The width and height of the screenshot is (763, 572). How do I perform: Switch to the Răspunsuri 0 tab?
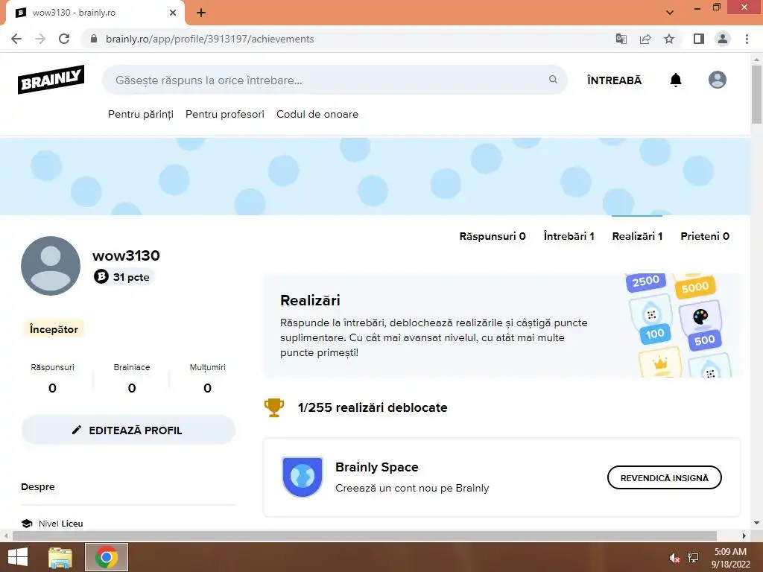pos(493,236)
